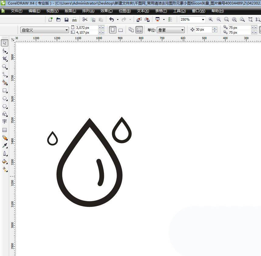This screenshot has width=261, height=256.
Task: Click the Undo arrow button
Action: [x=112, y=19]
